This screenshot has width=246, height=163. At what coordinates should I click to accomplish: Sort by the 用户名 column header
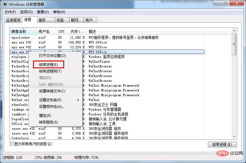click(x=46, y=31)
